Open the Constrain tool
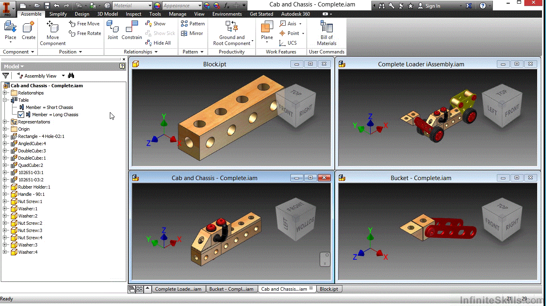 pos(132,30)
